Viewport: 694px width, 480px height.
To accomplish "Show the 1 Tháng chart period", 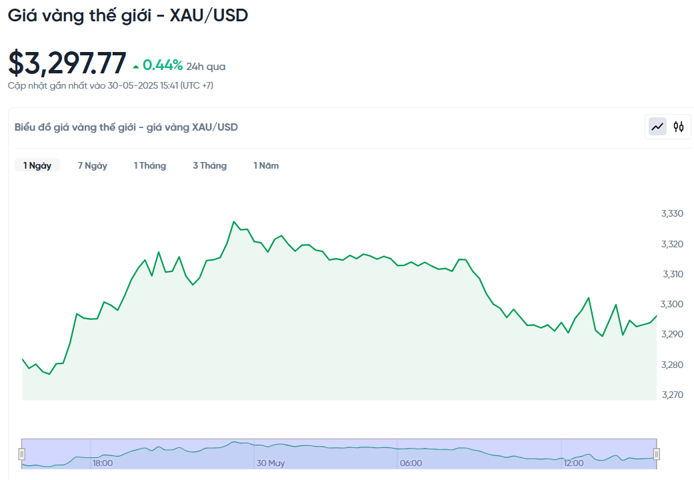I will [x=149, y=165].
